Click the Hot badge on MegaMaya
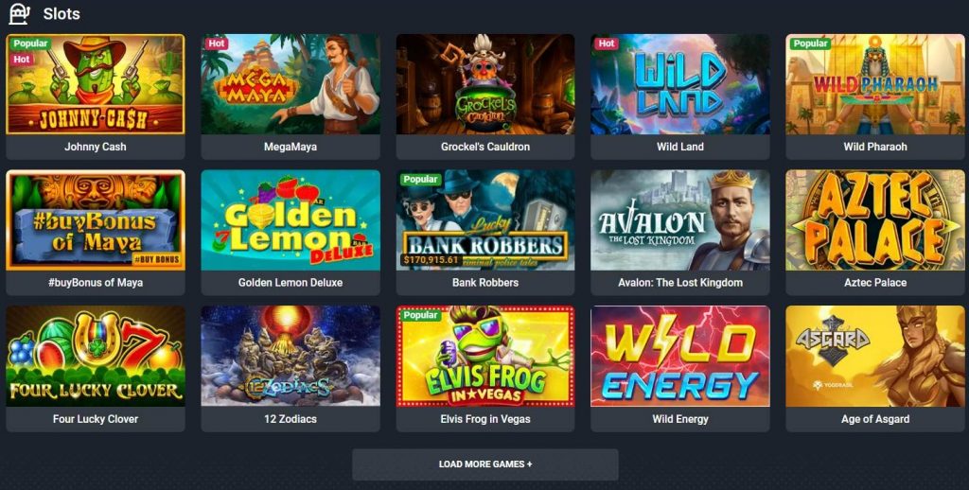This screenshot has width=969, height=490. pyautogui.click(x=217, y=44)
